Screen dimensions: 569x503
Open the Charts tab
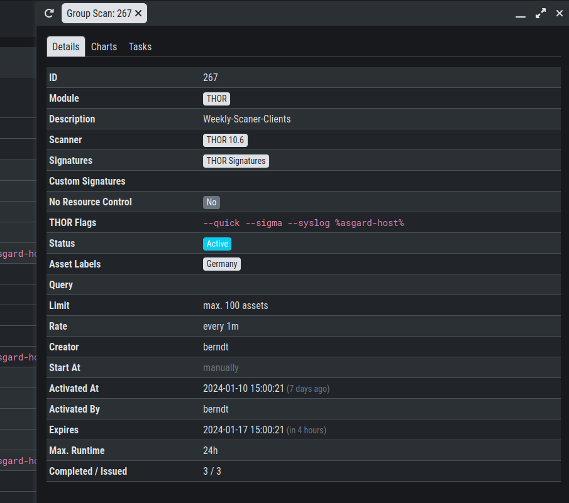click(104, 46)
